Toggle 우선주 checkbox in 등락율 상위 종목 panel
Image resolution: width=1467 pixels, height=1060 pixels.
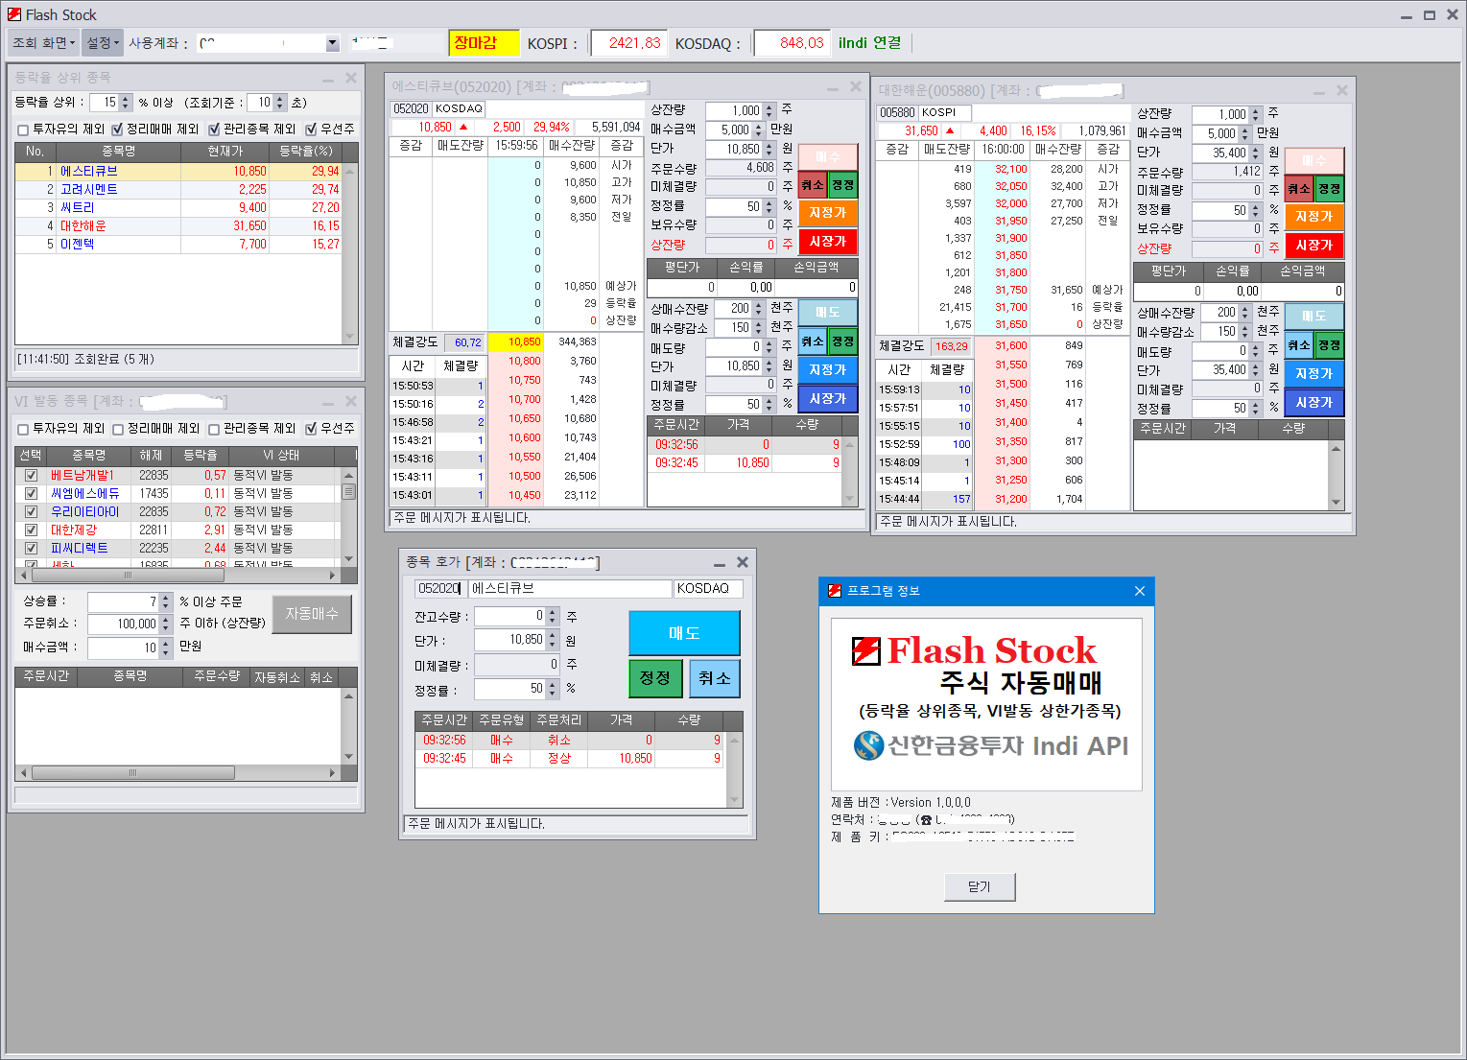(311, 130)
